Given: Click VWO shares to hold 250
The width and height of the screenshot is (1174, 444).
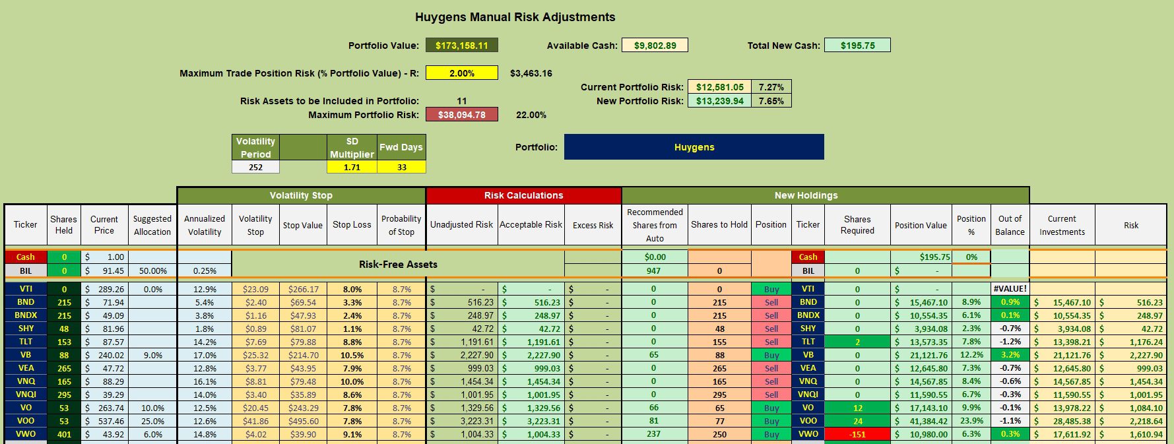Looking at the screenshot, I should click(x=719, y=434).
